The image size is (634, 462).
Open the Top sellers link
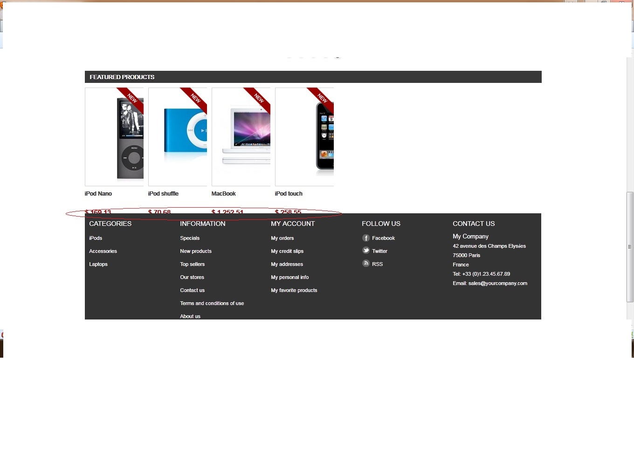193,264
